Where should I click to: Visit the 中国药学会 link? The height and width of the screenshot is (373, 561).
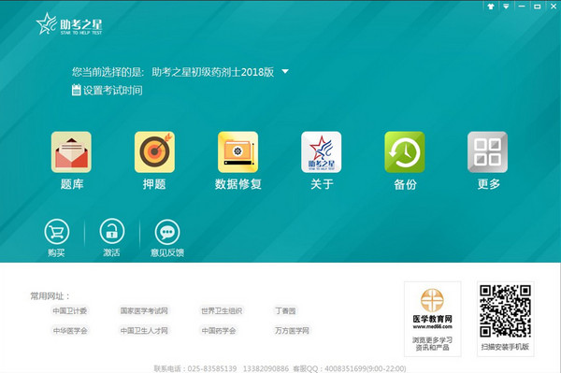(219, 330)
